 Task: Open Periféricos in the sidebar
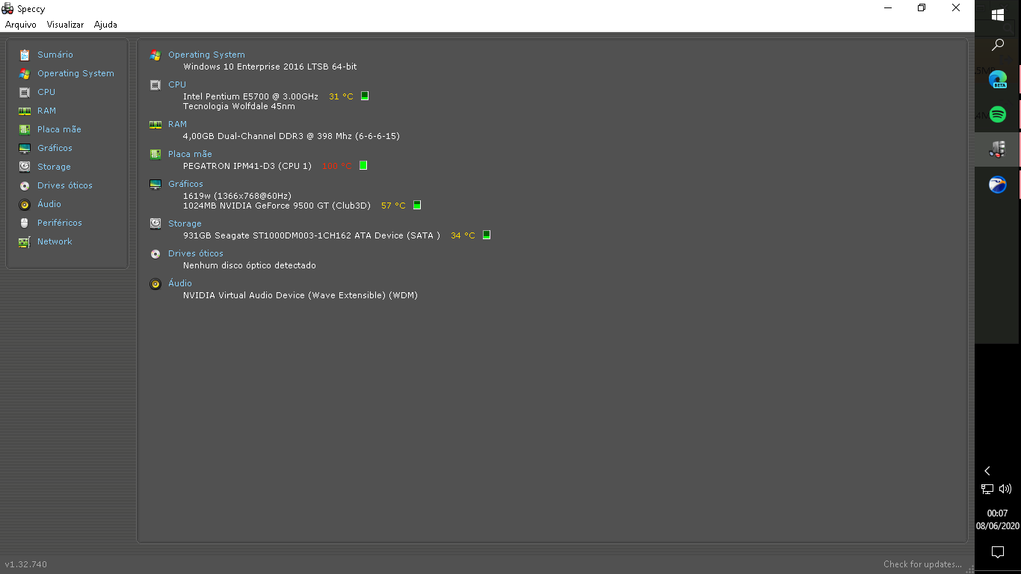click(x=60, y=223)
